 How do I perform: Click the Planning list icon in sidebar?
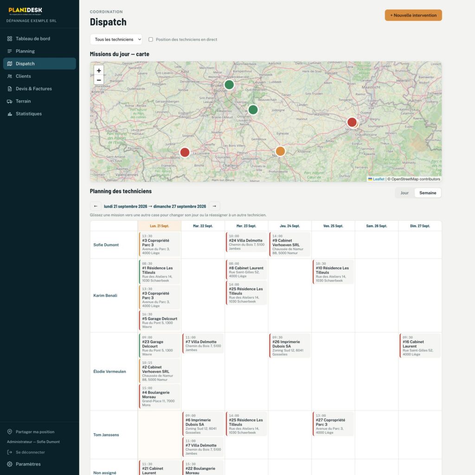click(10, 51)
